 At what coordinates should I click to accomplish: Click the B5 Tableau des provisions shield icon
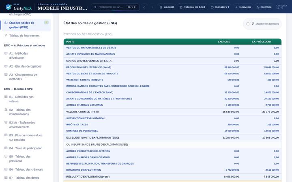click(x=6, y=157)
